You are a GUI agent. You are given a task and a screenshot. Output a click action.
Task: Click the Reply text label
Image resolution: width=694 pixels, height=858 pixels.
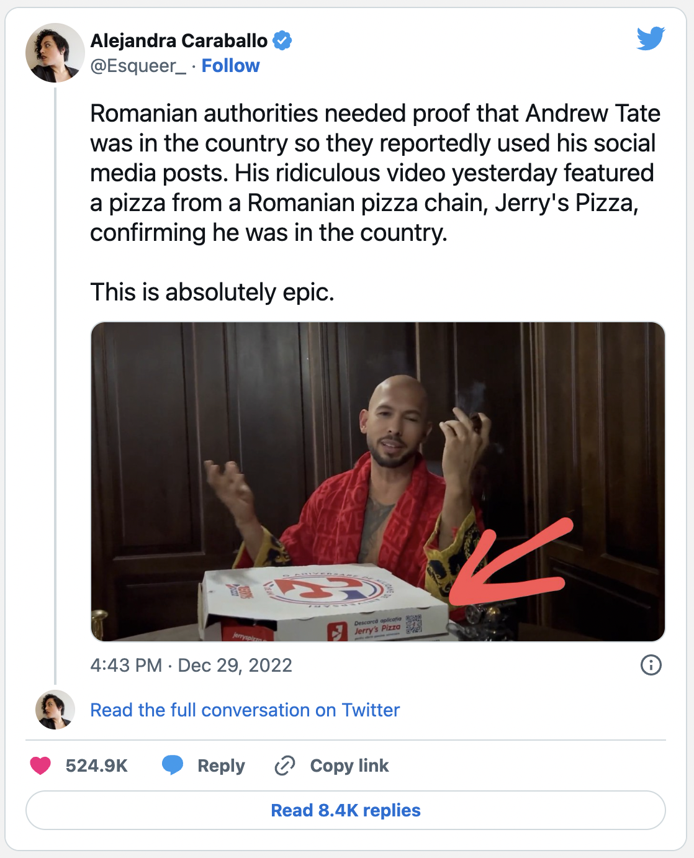tap(221, 765)
